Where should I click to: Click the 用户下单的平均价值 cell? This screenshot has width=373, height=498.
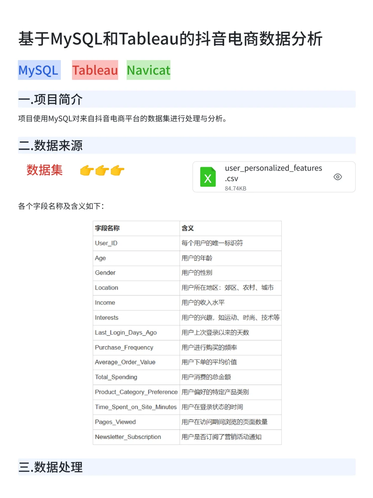[230, 362]
